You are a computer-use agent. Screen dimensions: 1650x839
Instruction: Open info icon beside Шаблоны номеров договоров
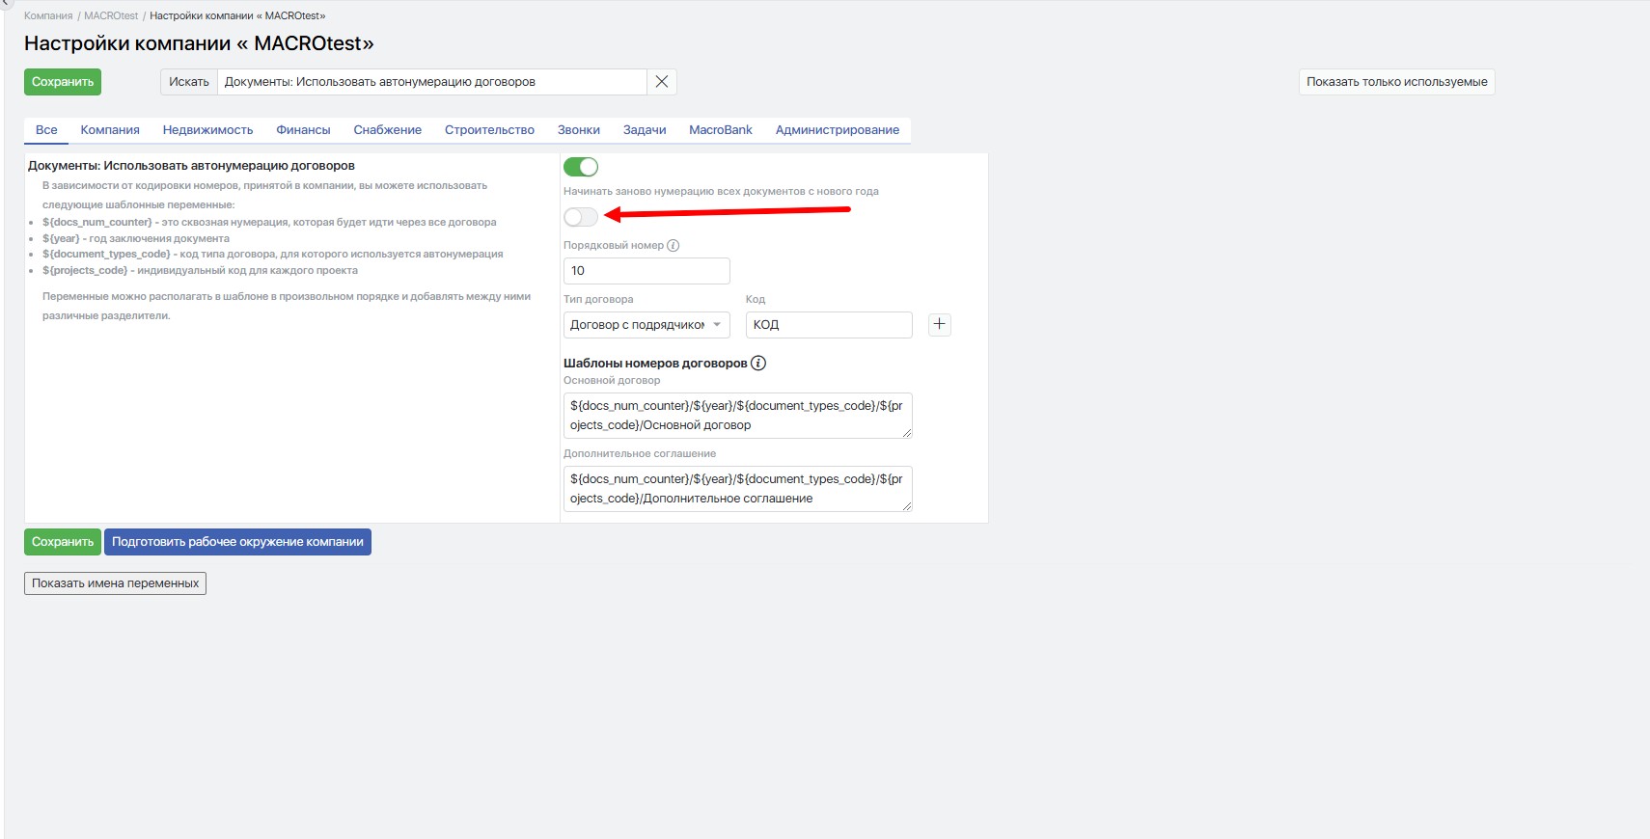[x=758, y=364]
